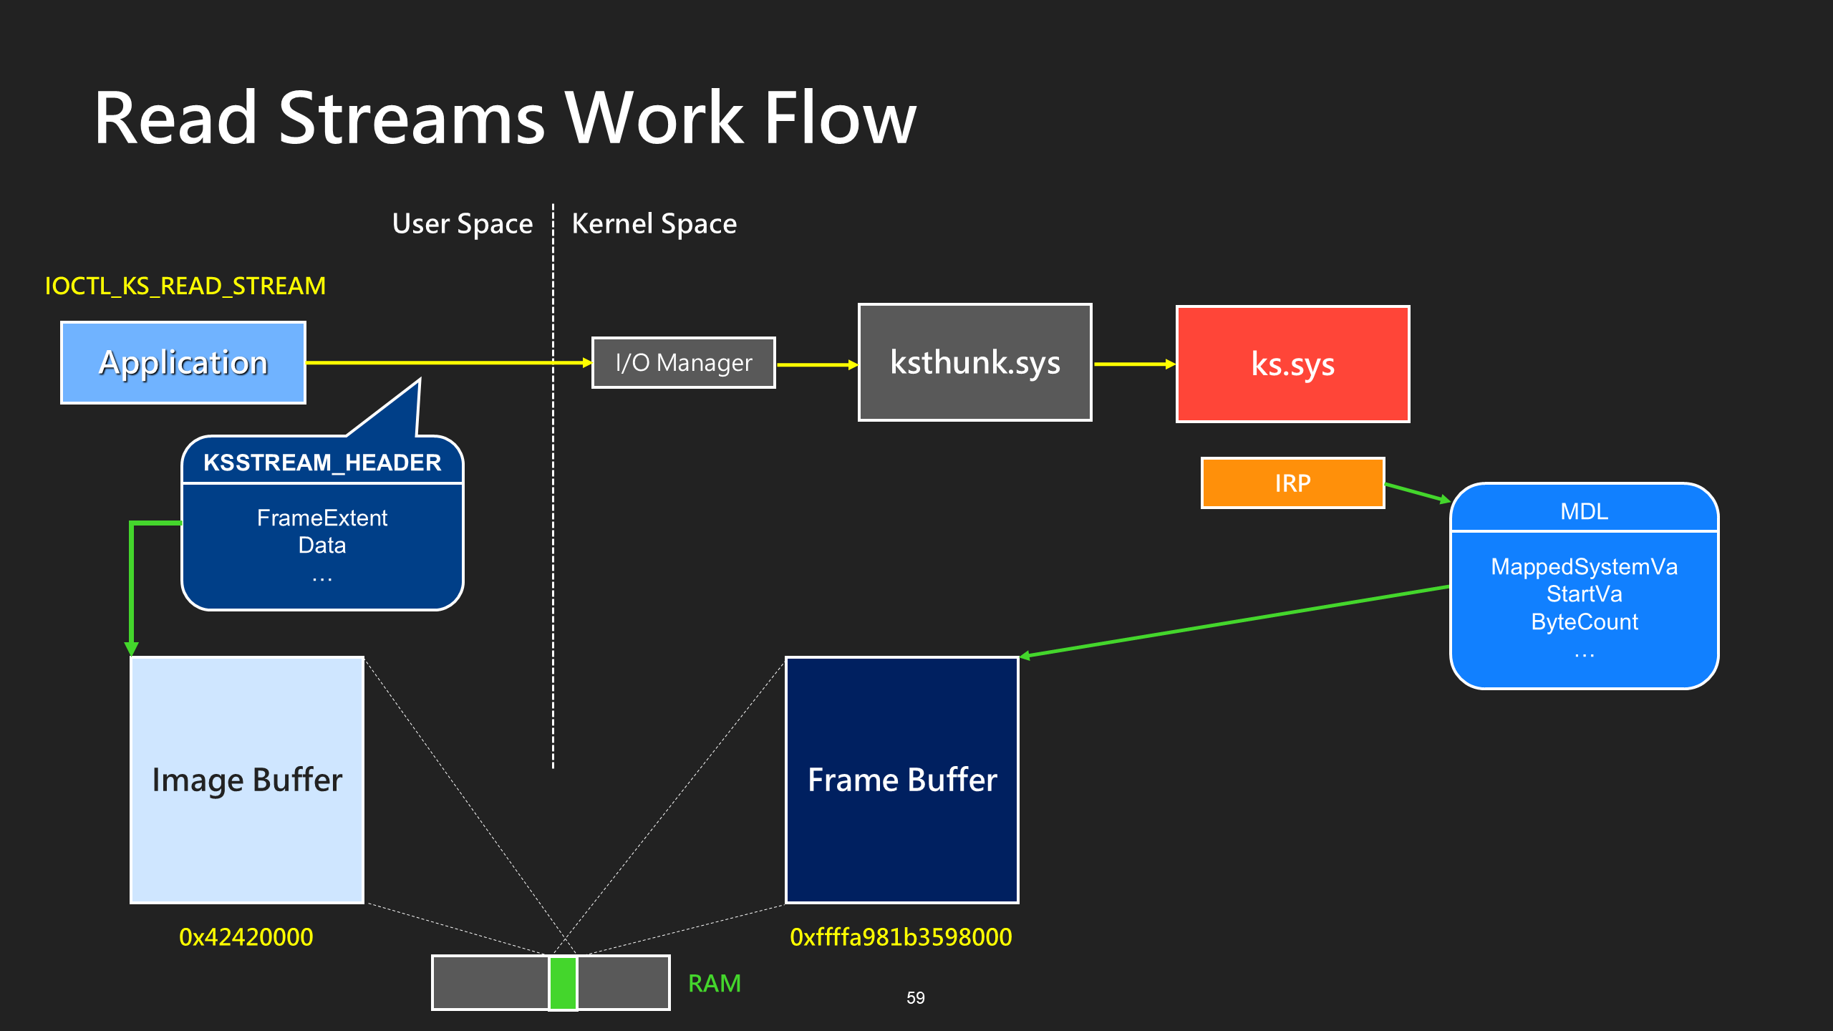
Task: Click the 0x42420000 address text
Action: click(246, 937)
